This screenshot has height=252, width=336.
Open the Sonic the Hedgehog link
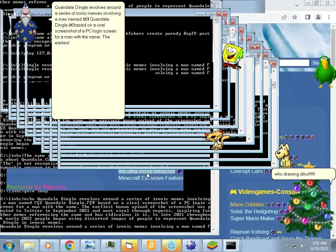(254, 212)
